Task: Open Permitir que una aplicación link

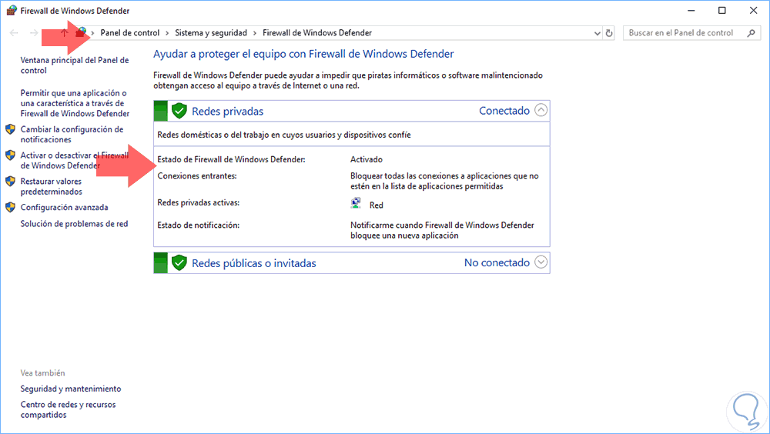Action: click(x=75, y=103)
